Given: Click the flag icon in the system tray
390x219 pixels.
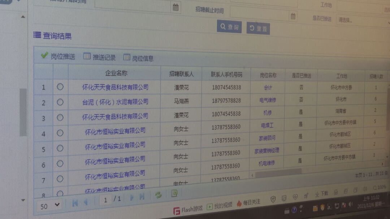Looking at the screenshot, I should tap(344, 205).
